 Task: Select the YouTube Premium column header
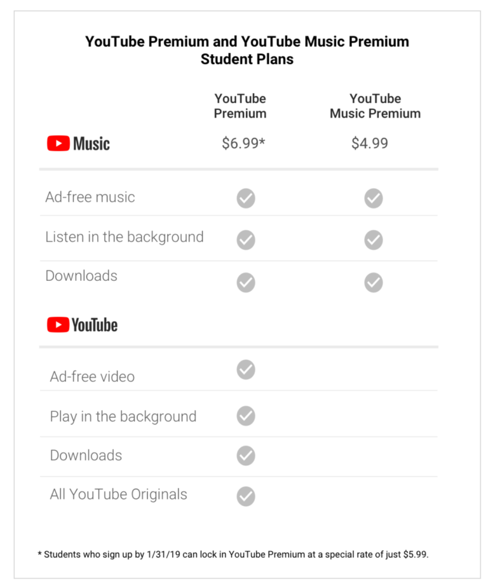240,106
